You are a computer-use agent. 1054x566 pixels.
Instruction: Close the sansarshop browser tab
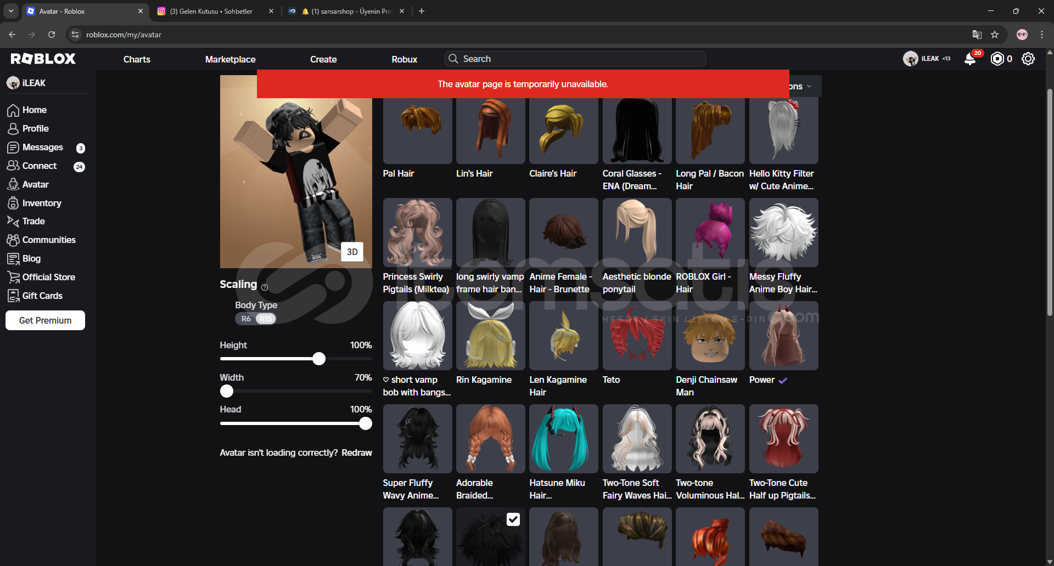402,11
